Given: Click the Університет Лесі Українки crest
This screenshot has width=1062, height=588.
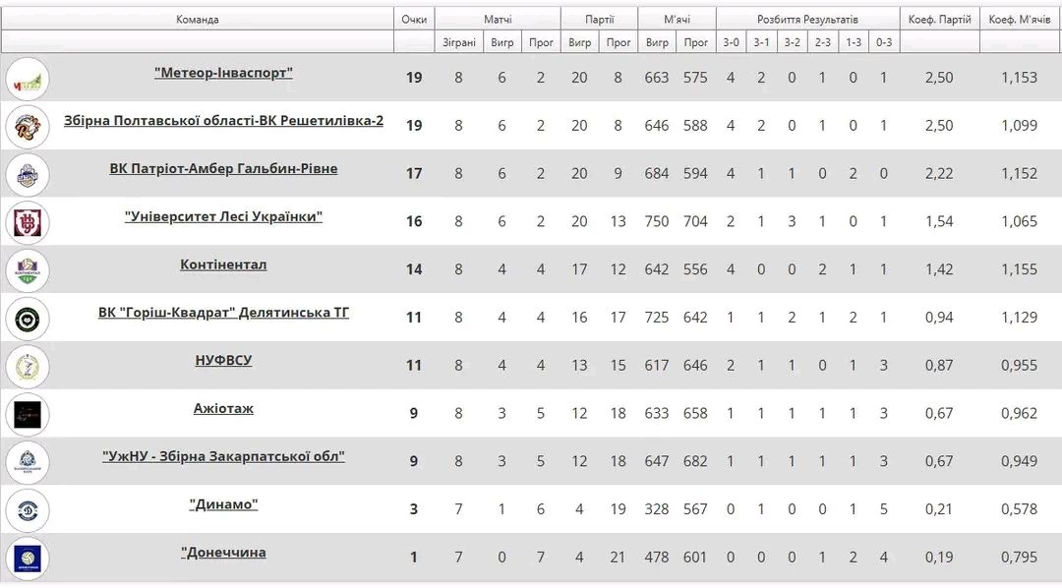Looking at the screenshot, I should (28, 222).
